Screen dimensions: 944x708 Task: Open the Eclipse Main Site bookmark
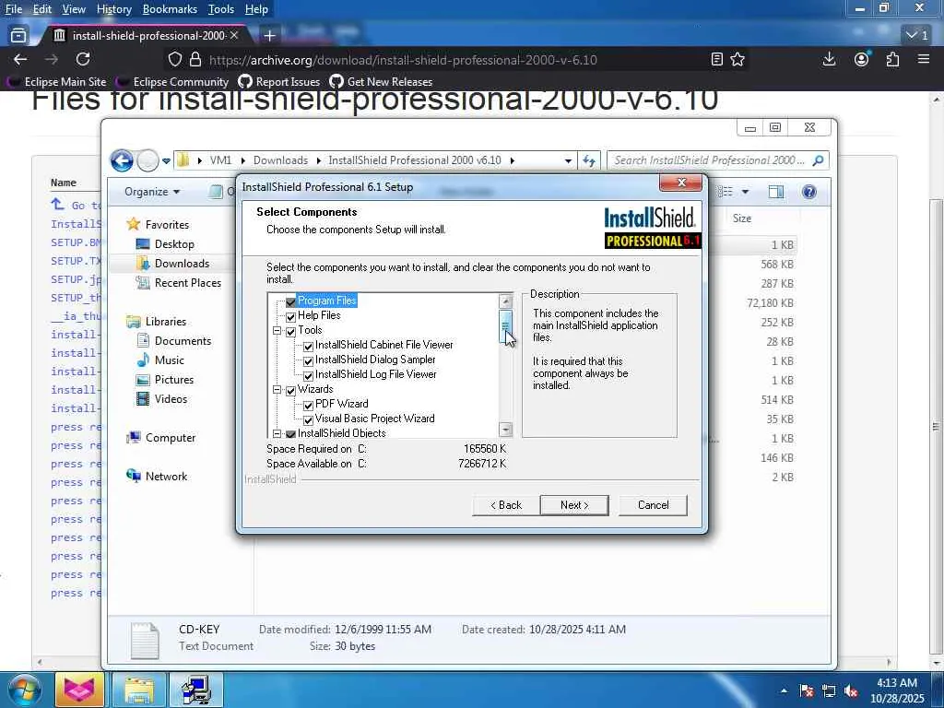[x=57, y=82]
